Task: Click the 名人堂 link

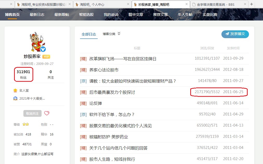Action: (24, 91)
